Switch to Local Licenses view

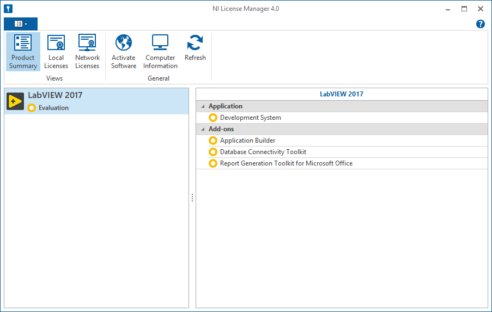click(x=56, y=52)
